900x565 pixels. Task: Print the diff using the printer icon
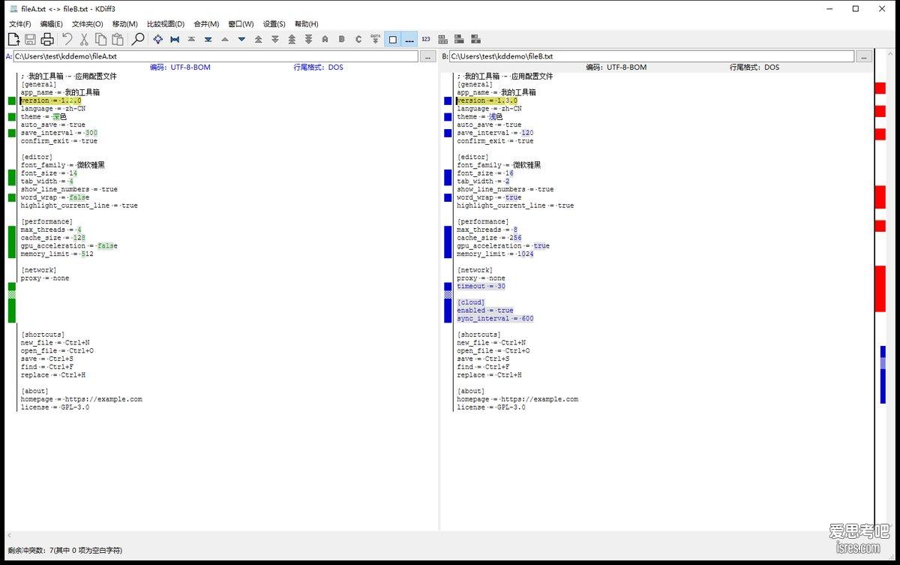tap(47, 39)
